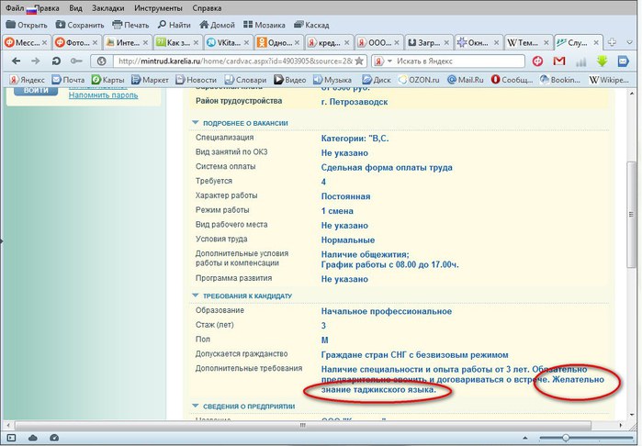
Task: Open the Инструменты menu
Action: tap(158, 8)
